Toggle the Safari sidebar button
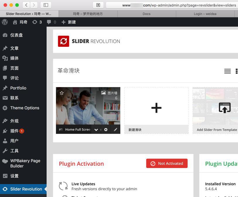Image resolution: width=238 pixels, height=197 pixels. point(46,5)
